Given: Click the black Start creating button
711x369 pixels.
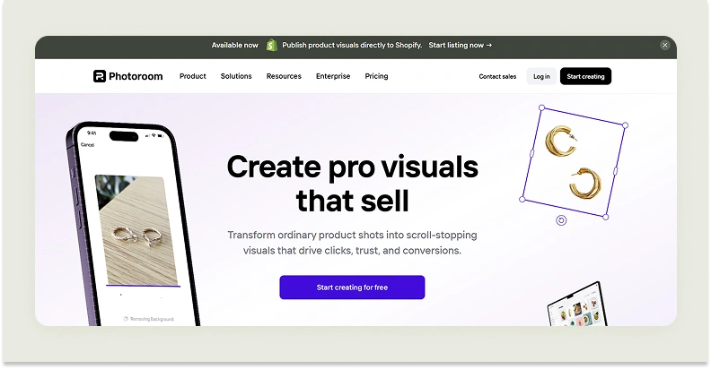Looking at the screenshot, I should tap(585, 76).
